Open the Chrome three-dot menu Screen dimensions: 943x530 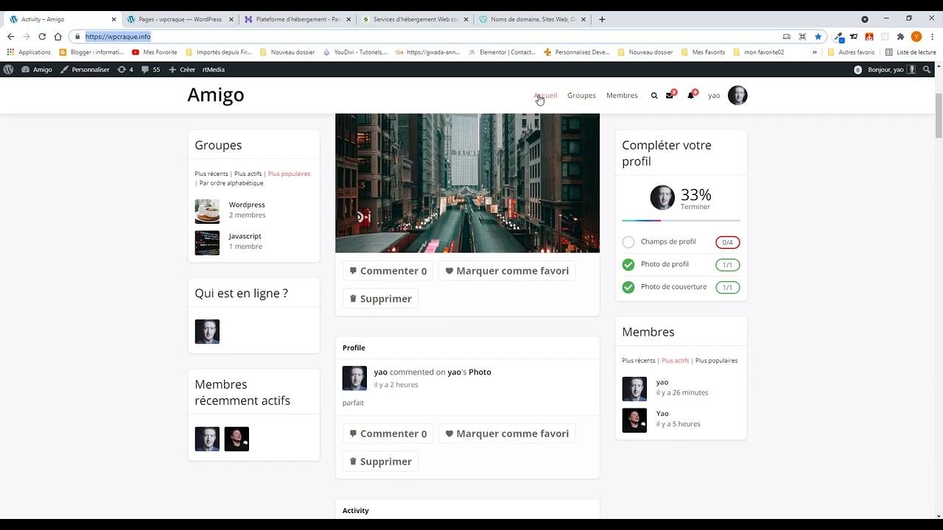click(x=932, y=37)
